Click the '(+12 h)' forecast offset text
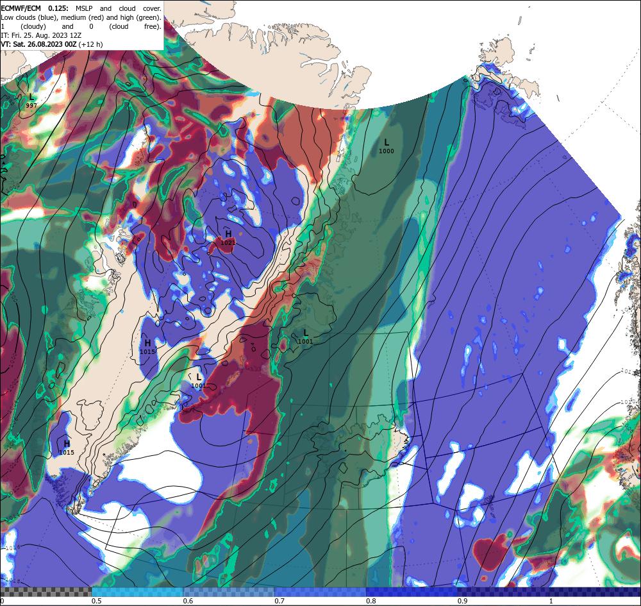 90,44
